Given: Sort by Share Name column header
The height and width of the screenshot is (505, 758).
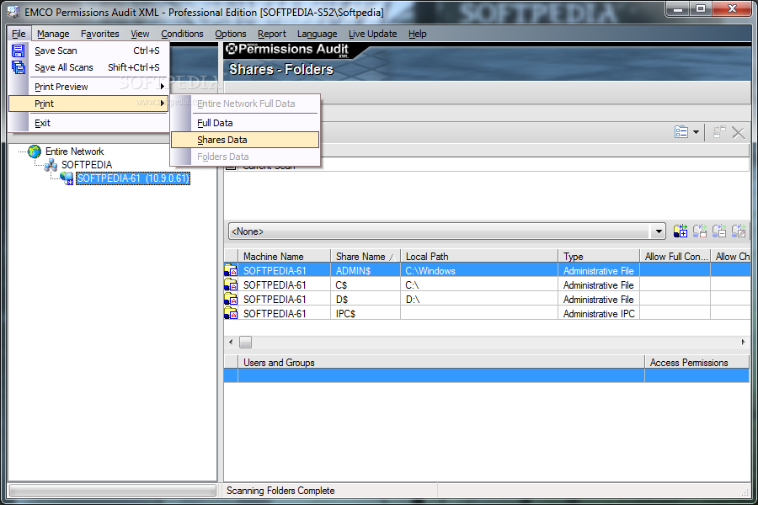Looking at the screenshot, I should [366, 256].
